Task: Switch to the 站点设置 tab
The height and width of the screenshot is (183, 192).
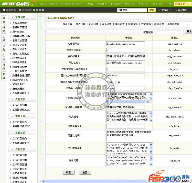Action: pyautogui.click(x=67, y=24)
